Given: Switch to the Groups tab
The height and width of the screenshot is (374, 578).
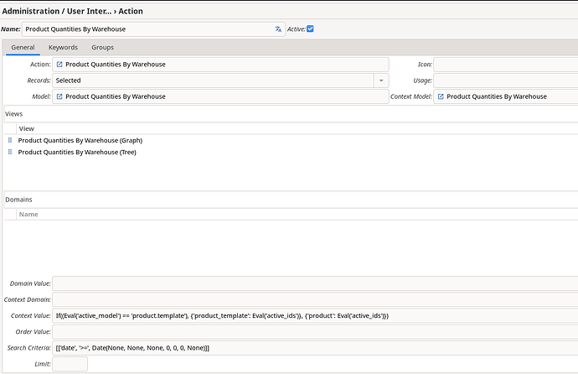Looking at the screenshot, I should [102, 48].
